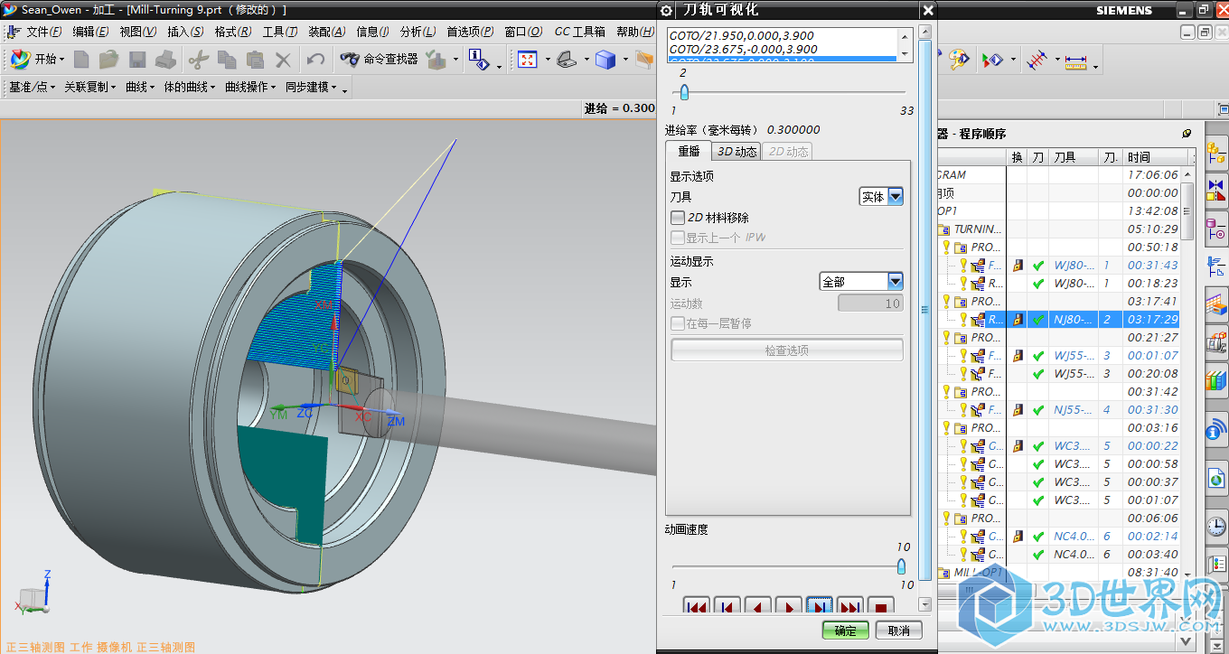Open the 文件(F) menu
Viewport: 1229px width, 654px height.
[x=44, y=32]
